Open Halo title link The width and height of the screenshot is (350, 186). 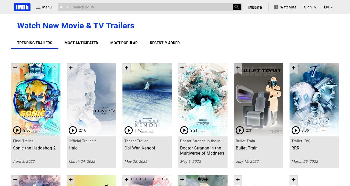(x=73, y=148)
